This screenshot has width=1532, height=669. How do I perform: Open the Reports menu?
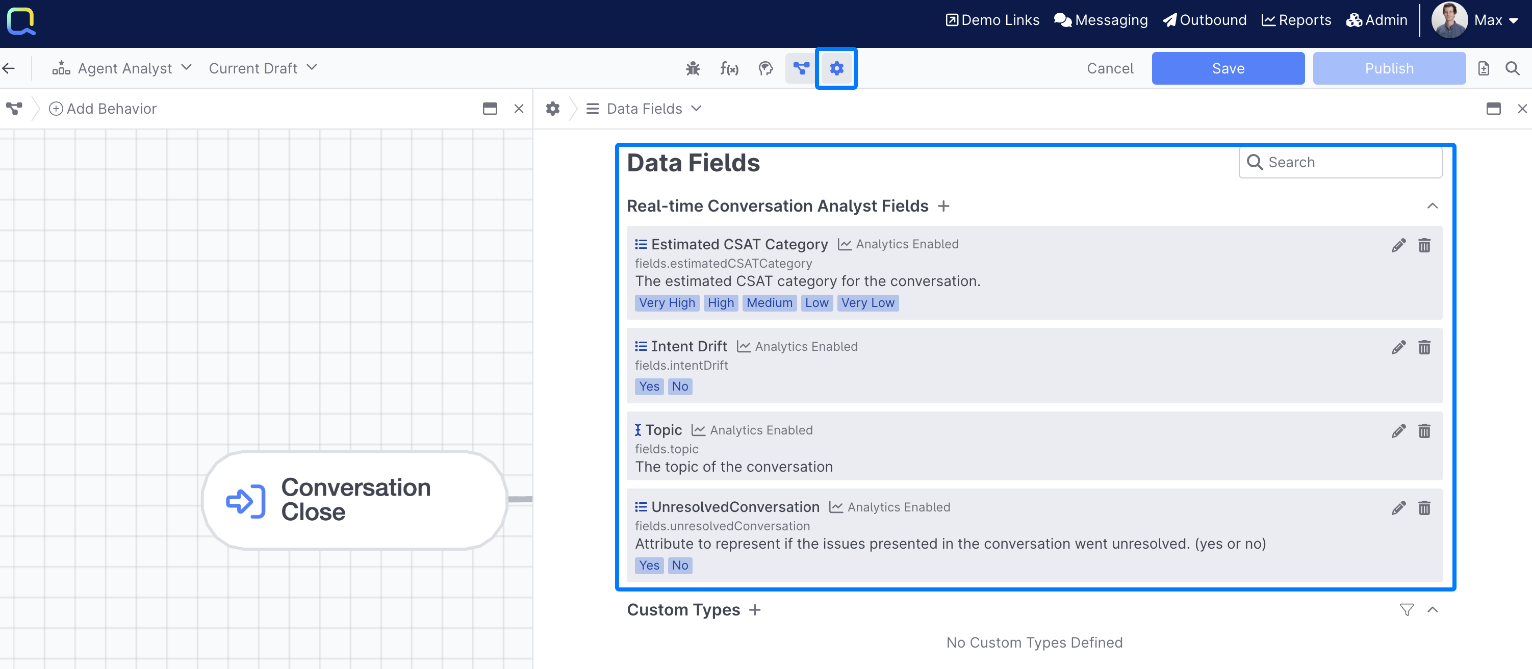pyautogui.click(x=1296, y=20)
